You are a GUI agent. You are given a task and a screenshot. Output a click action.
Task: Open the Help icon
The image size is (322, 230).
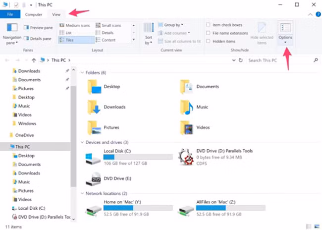click(x=318, y=14)
